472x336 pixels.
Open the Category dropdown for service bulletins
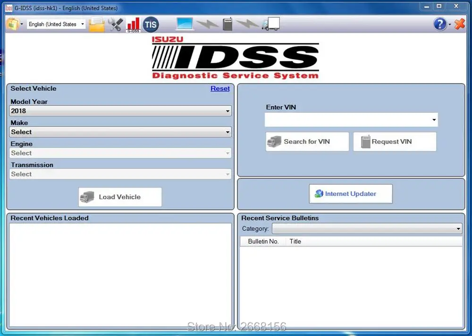point(367,228)
